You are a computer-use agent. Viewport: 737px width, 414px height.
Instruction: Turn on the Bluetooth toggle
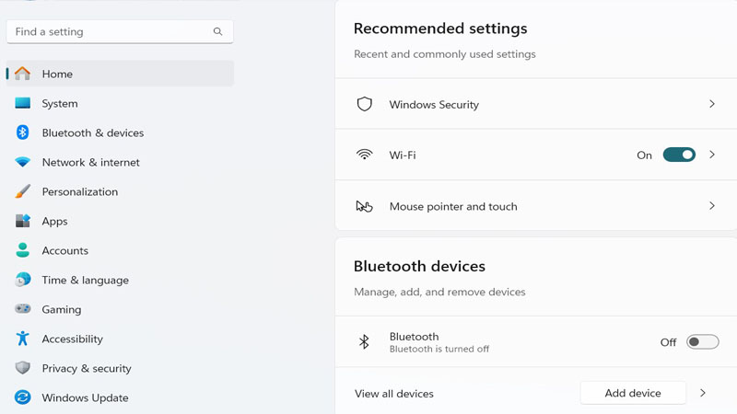(702, 341)
